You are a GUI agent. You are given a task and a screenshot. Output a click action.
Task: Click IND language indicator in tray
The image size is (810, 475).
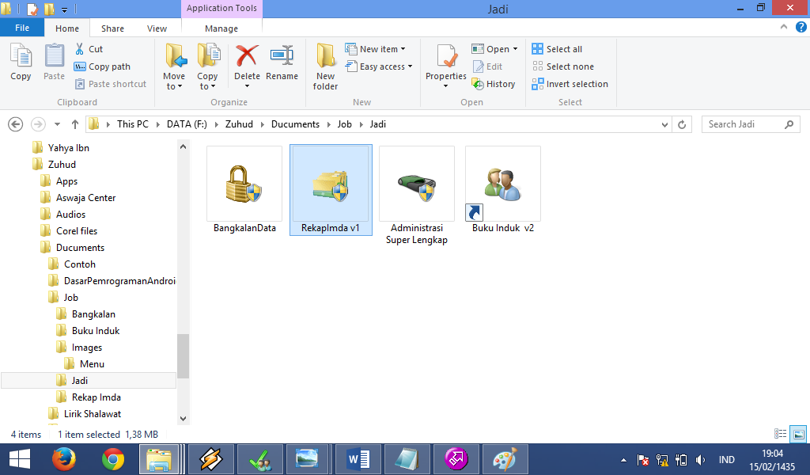(x=727, y=459)
